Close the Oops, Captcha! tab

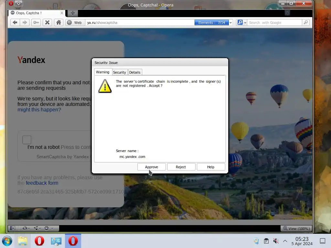pyautogui.click(x=62, y=13)
